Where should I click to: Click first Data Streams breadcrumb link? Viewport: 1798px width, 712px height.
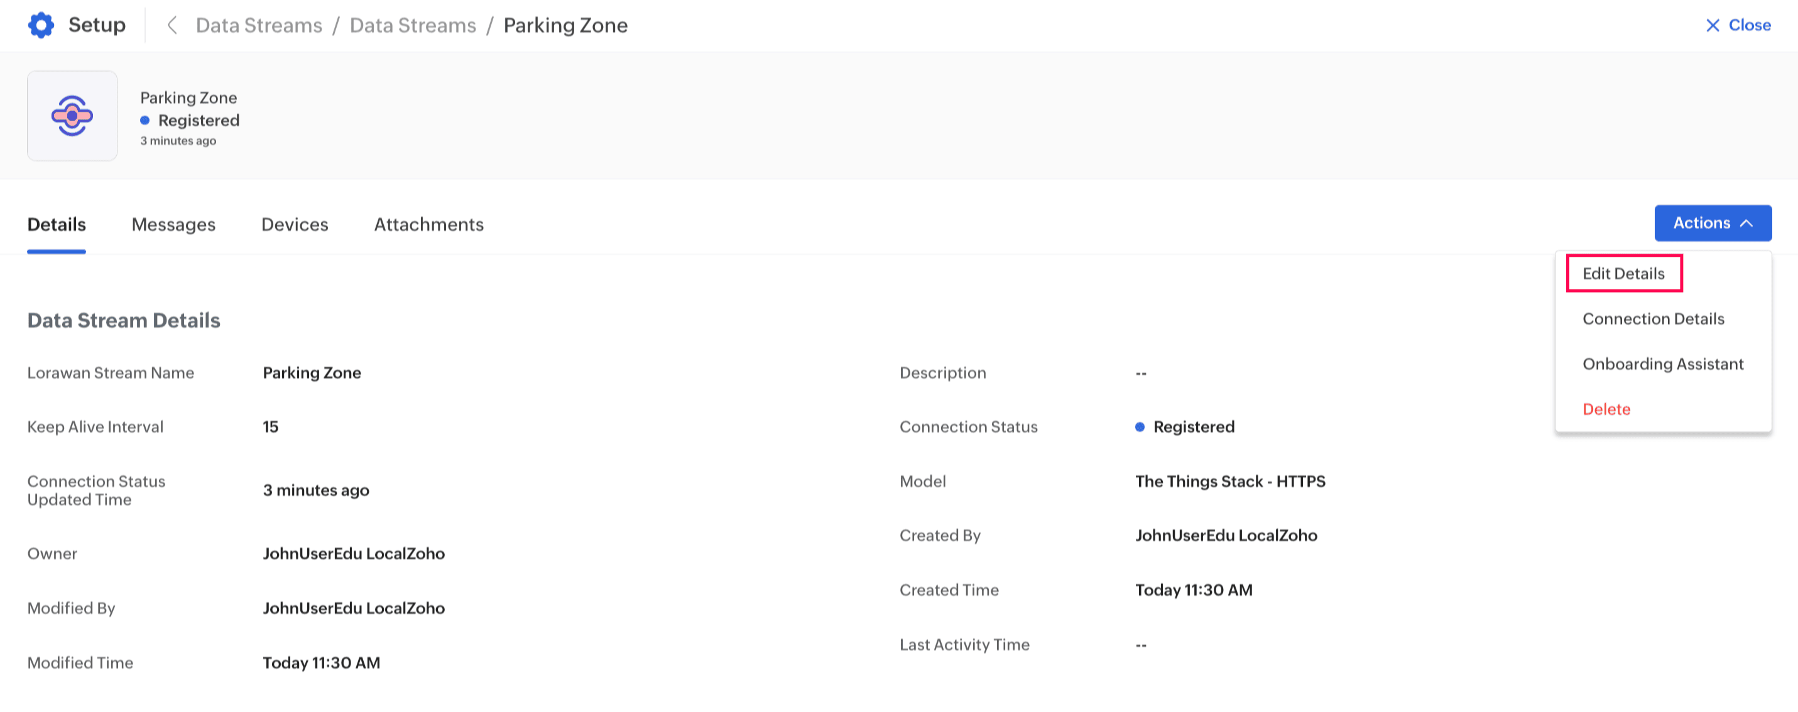(x=259, y=25)
